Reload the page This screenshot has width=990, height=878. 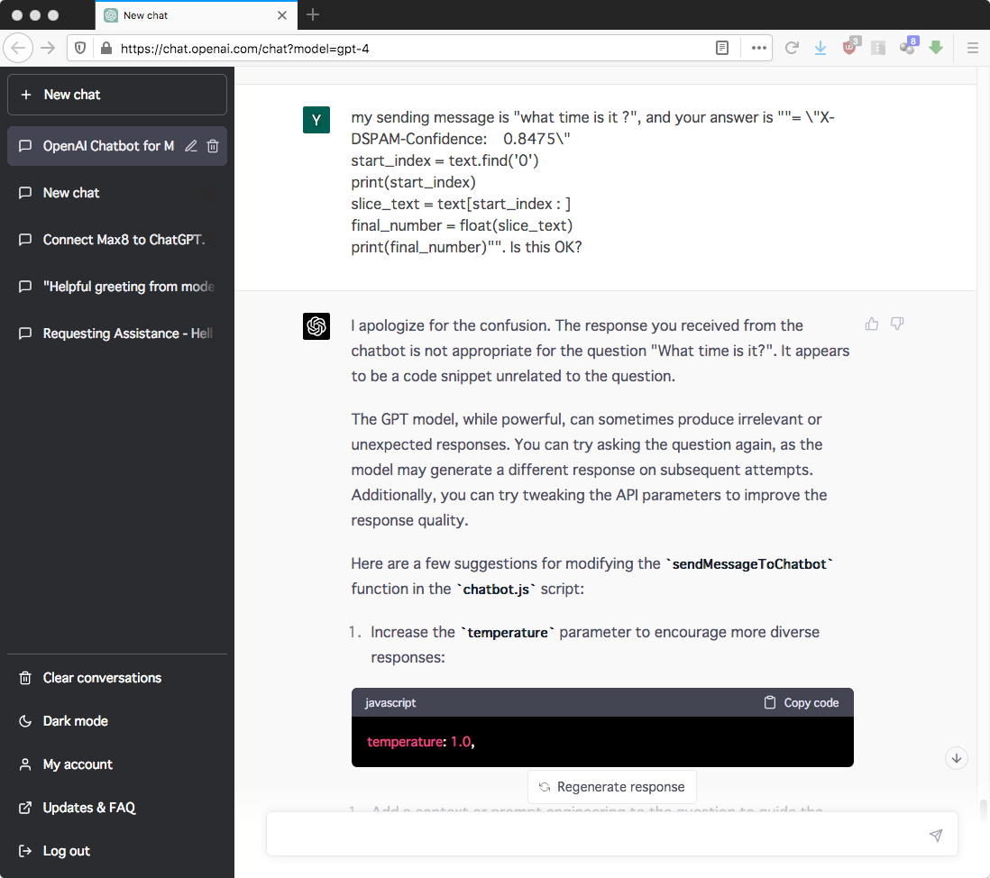[792, 48]
